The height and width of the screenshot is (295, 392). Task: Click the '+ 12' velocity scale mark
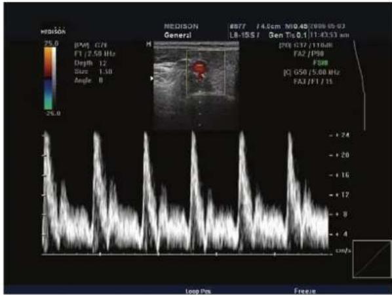(339, 195)
